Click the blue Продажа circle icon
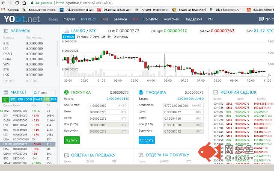This screenshot has height=171, width=274. pos(141,92)
